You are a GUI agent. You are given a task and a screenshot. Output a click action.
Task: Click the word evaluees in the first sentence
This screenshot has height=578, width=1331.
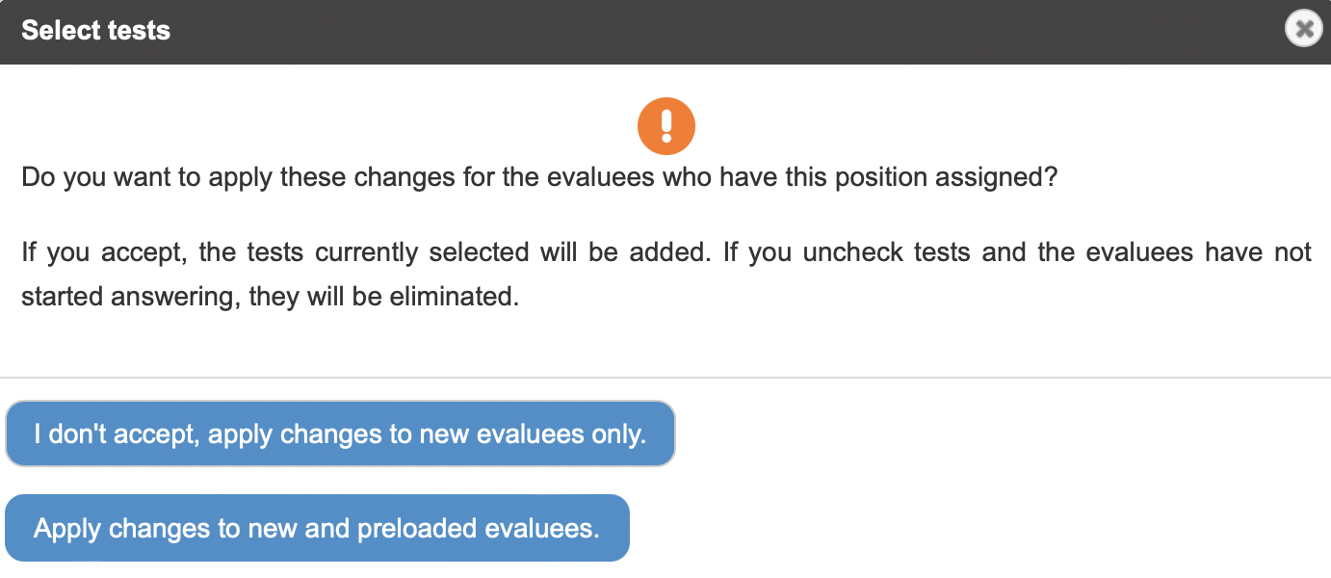601,178
